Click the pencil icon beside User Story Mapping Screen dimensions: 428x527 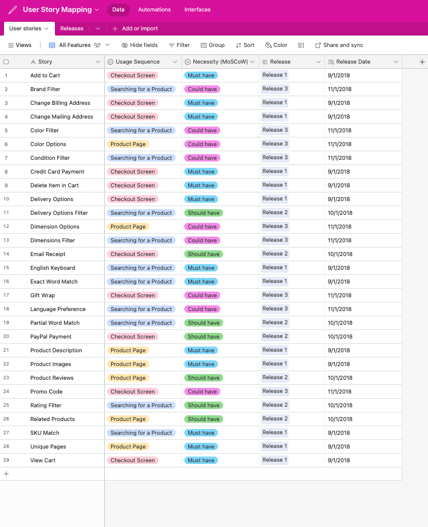[13, 10]
